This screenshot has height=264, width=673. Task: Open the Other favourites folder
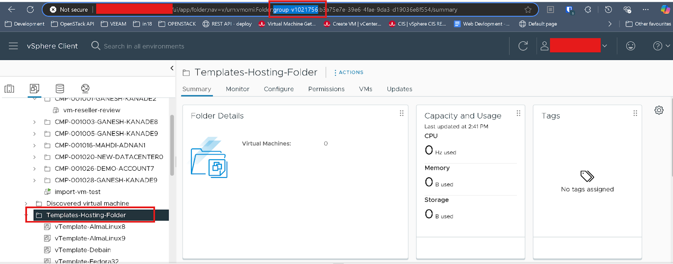pos(648,24)
